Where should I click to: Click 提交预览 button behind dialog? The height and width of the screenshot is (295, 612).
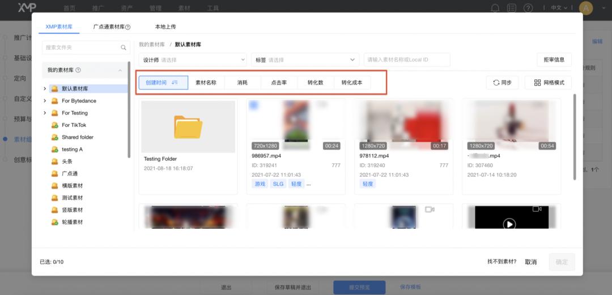(359, 287)
